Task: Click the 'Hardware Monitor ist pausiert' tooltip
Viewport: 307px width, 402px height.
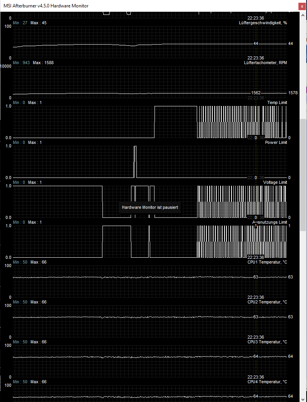Action: [150, 207]
